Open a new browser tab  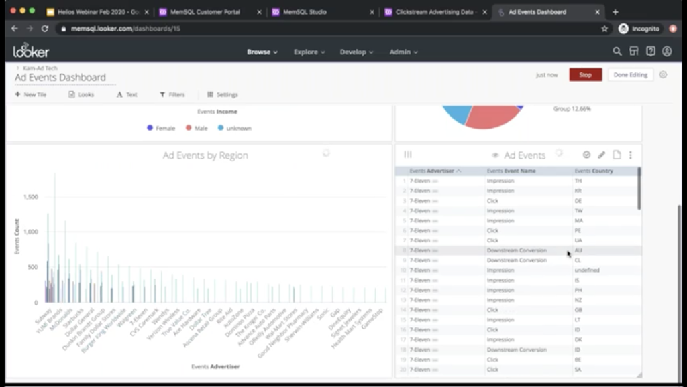coord(615,12)
